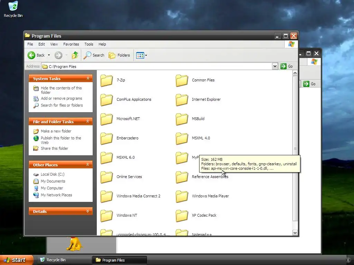Open the View menu
The height and width of the screenshot is (265, 354).
(x=54, y=44)
